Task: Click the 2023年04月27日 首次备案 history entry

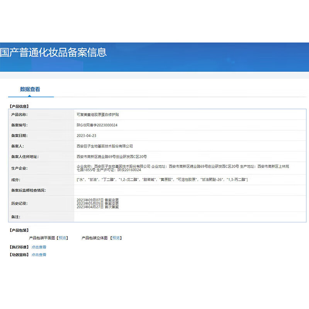Action: (97, 206)
